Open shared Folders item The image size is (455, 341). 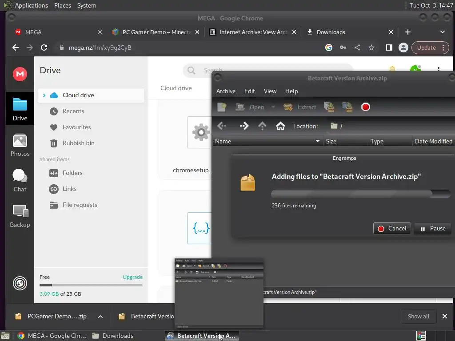pyautogui.click(x=72, y=173)
